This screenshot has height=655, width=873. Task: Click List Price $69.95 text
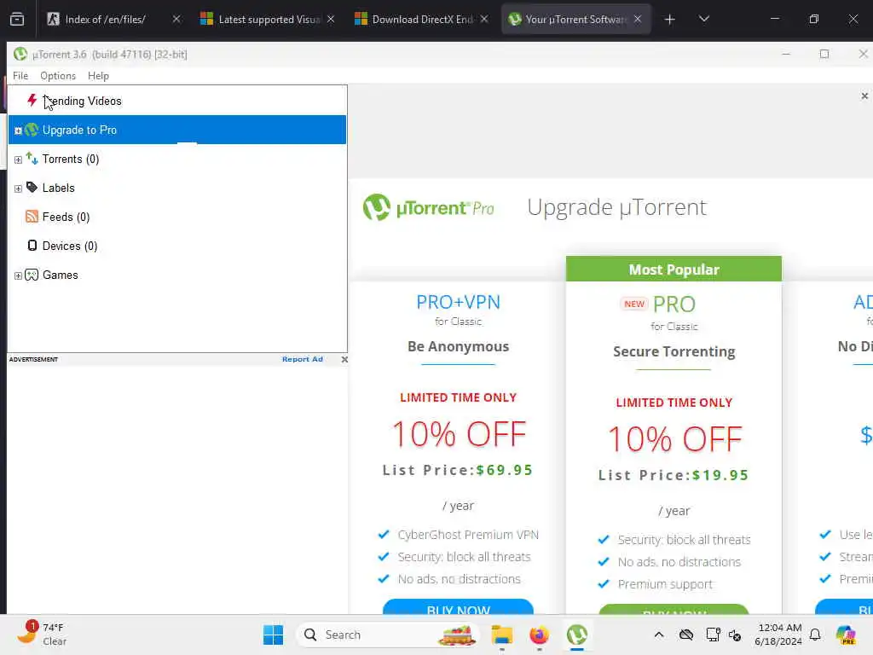click(x=458, y=470)
